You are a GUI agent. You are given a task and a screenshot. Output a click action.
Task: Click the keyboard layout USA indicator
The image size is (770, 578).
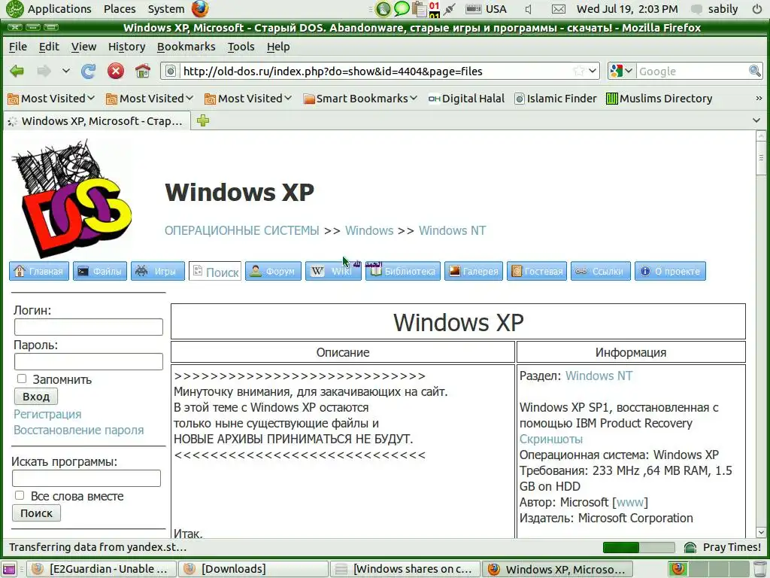pyautogui.click(x=487, y=9)
